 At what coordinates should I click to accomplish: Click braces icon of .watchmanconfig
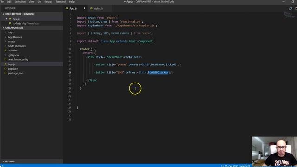[5, 59]
